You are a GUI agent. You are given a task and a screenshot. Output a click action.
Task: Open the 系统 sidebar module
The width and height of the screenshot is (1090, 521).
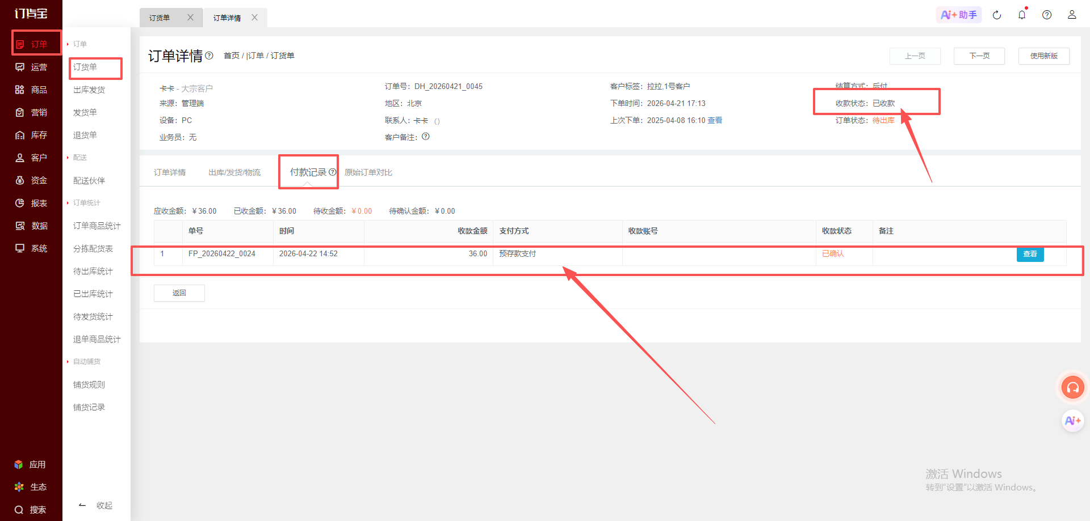[31, 248]
